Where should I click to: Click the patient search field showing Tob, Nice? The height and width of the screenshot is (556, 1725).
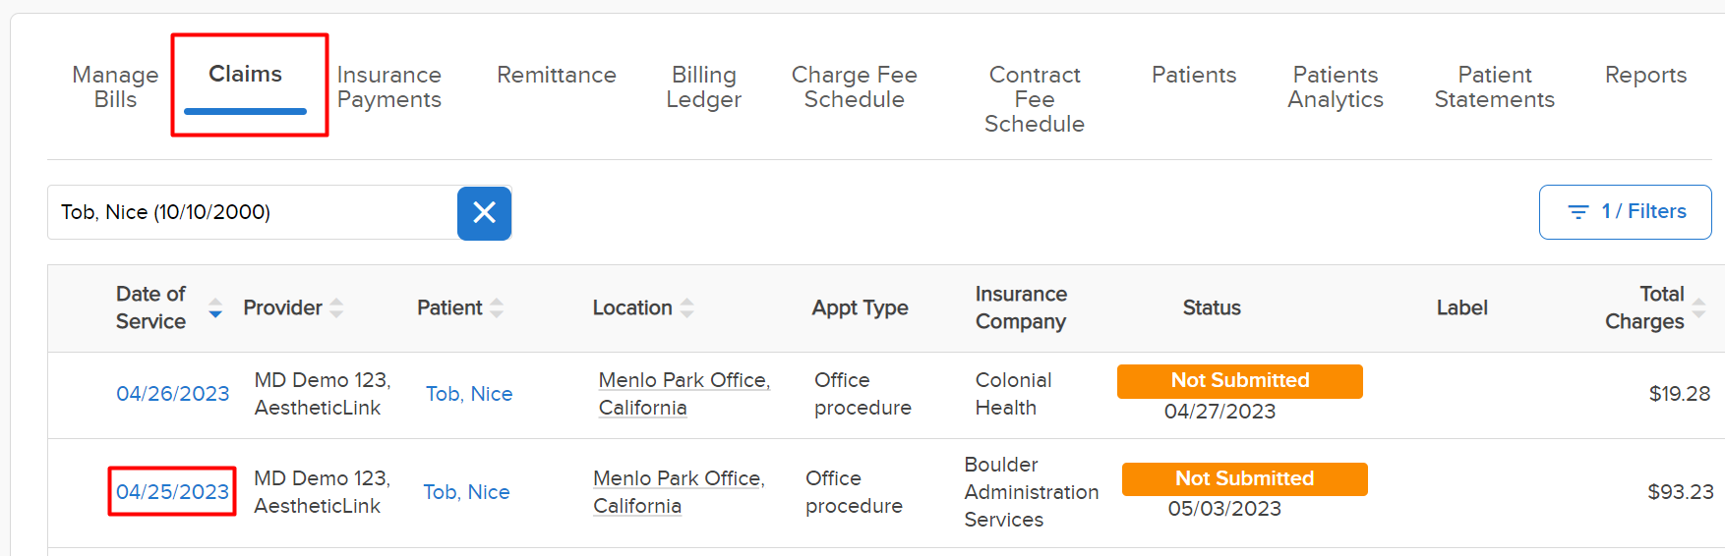pyautogui.click(x=253, y=212)
